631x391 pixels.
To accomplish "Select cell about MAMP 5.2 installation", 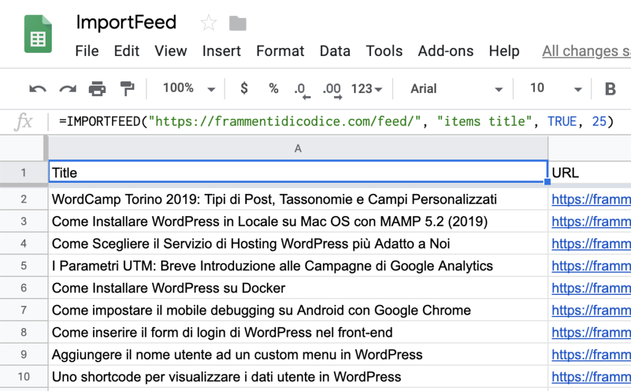I will click(x=298, y=221).
